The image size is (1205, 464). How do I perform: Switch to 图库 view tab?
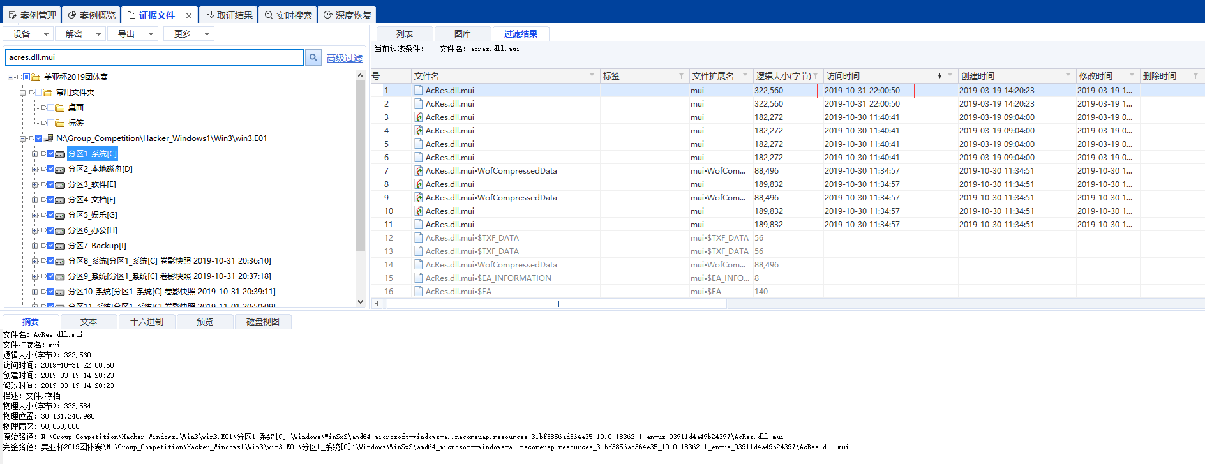click(463, 34)
